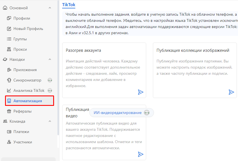The image size is (238, 161).
Task: Click send arrow on Публикация видео card
Action: 141,154
